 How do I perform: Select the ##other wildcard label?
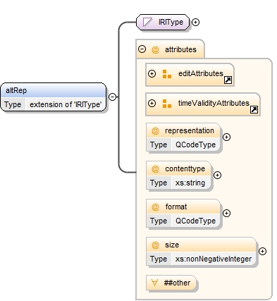coord(177,283)
